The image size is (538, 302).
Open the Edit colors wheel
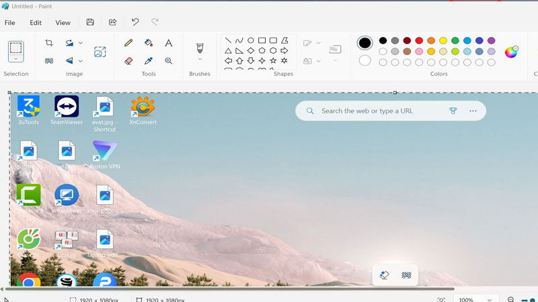(511, 52)
